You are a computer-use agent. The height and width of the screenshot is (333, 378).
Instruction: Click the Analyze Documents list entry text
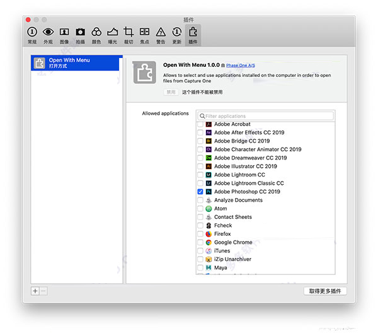tap(238, 200)
